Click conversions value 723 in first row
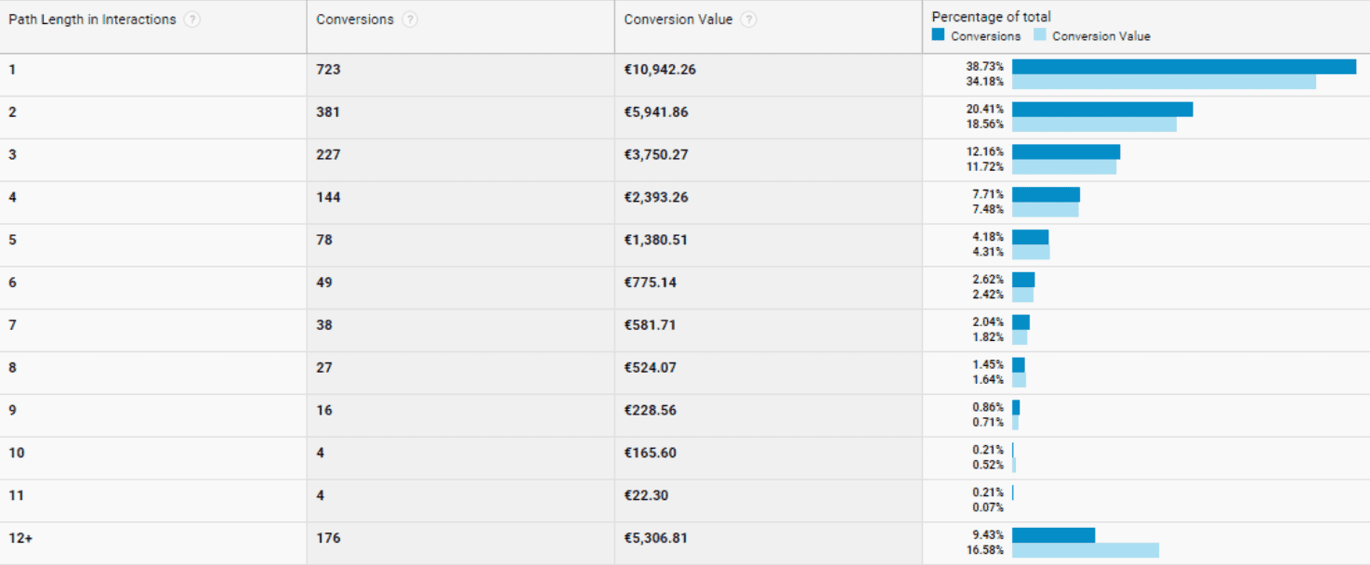1370x565 pixels. tap(328, 70)
